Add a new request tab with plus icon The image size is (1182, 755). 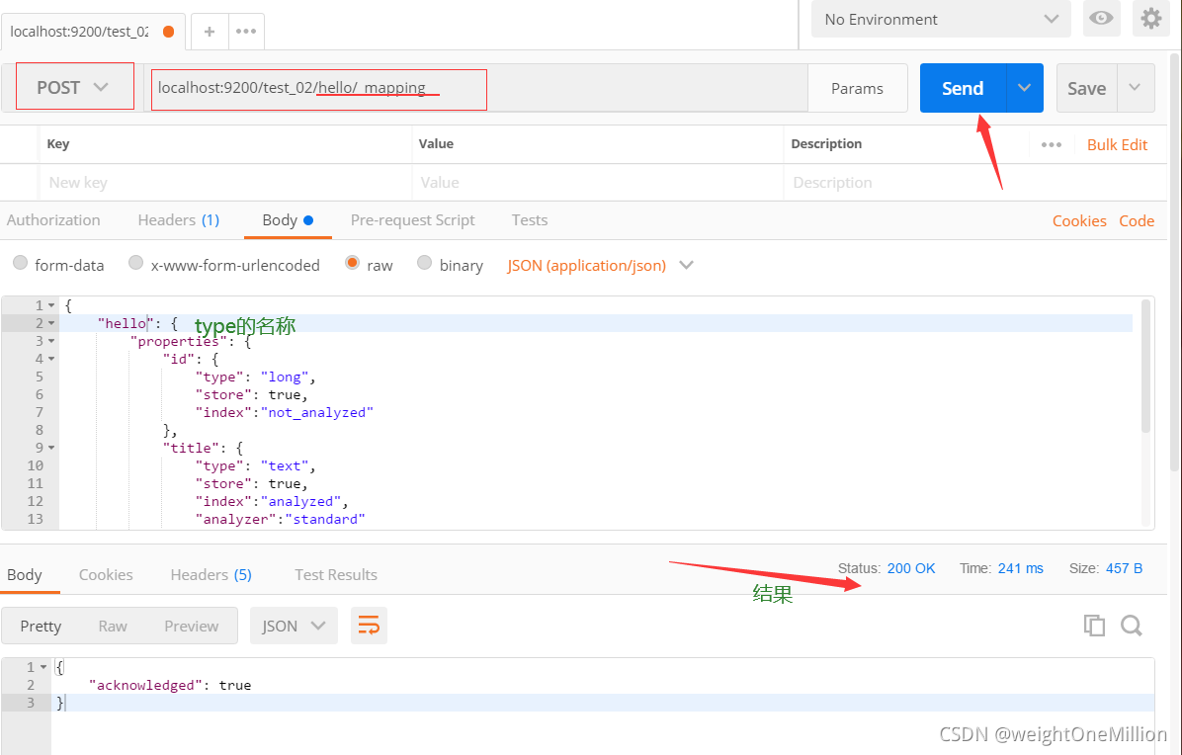tap(210, 32)
